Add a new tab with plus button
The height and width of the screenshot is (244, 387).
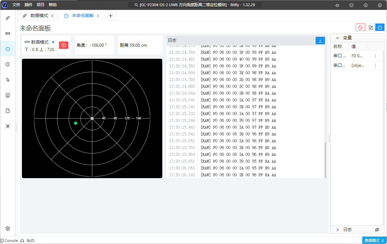pos(110,16)
